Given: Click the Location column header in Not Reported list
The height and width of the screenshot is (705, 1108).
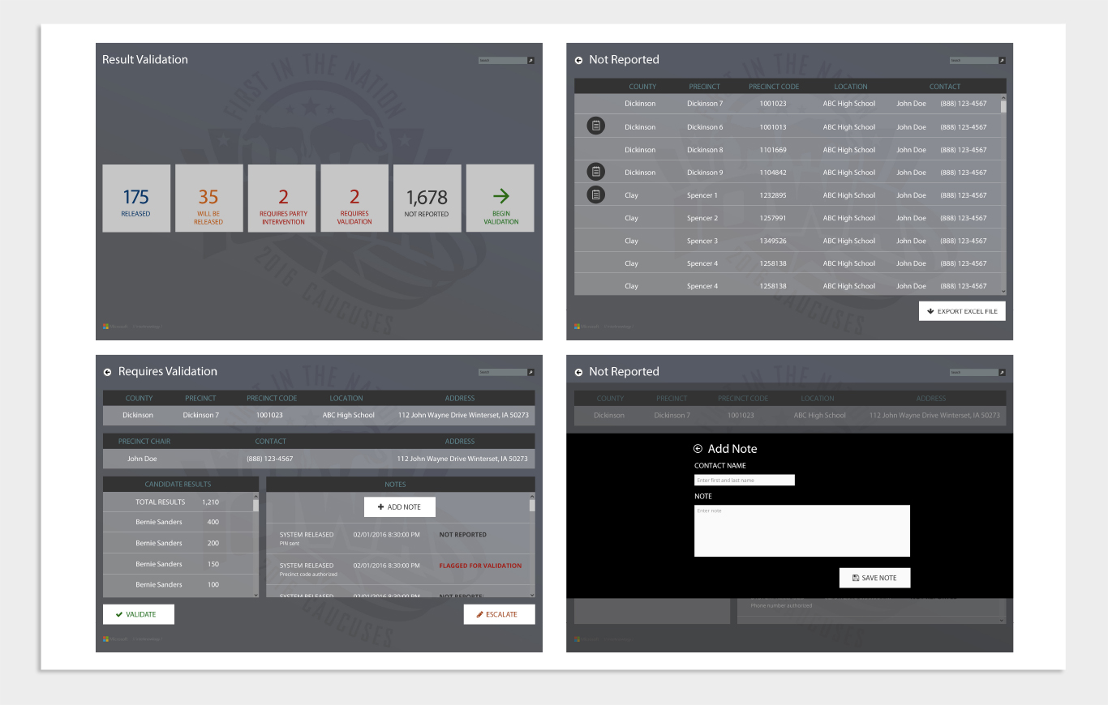Looking at the screenshot, I should [x=851, y=87].
